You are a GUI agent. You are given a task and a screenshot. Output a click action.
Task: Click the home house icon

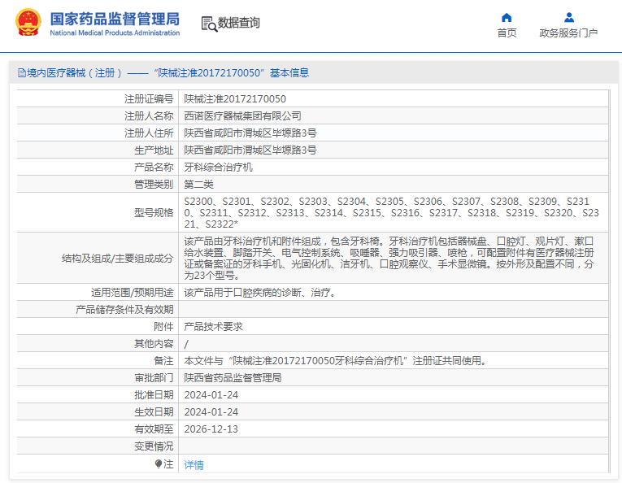tap(507, 17)
